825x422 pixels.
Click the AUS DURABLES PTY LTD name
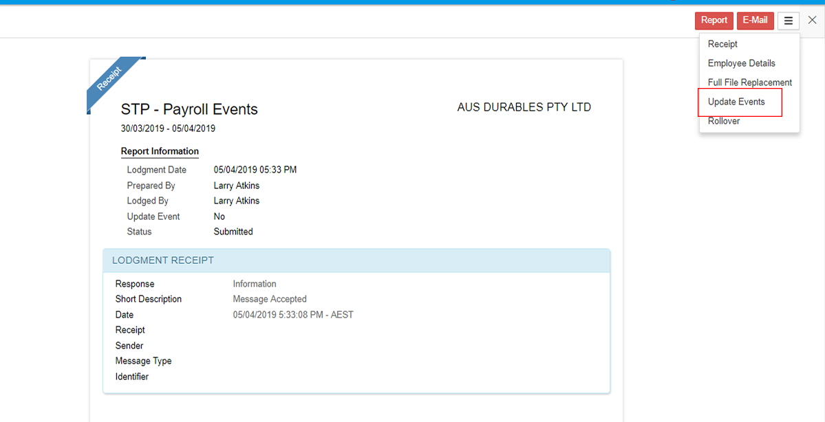click(x=524, y=107)
